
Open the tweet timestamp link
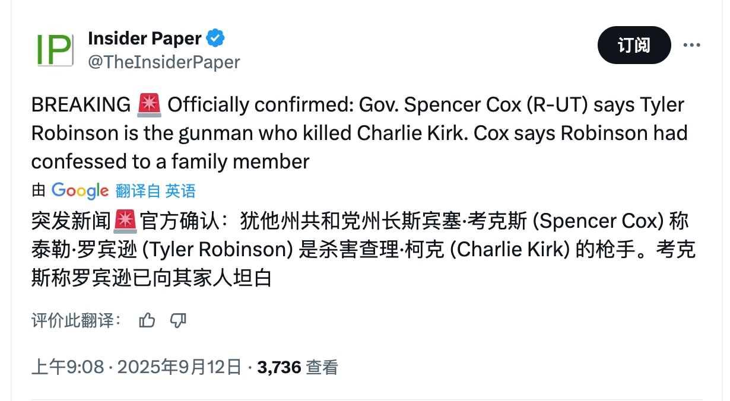[137, 367]
